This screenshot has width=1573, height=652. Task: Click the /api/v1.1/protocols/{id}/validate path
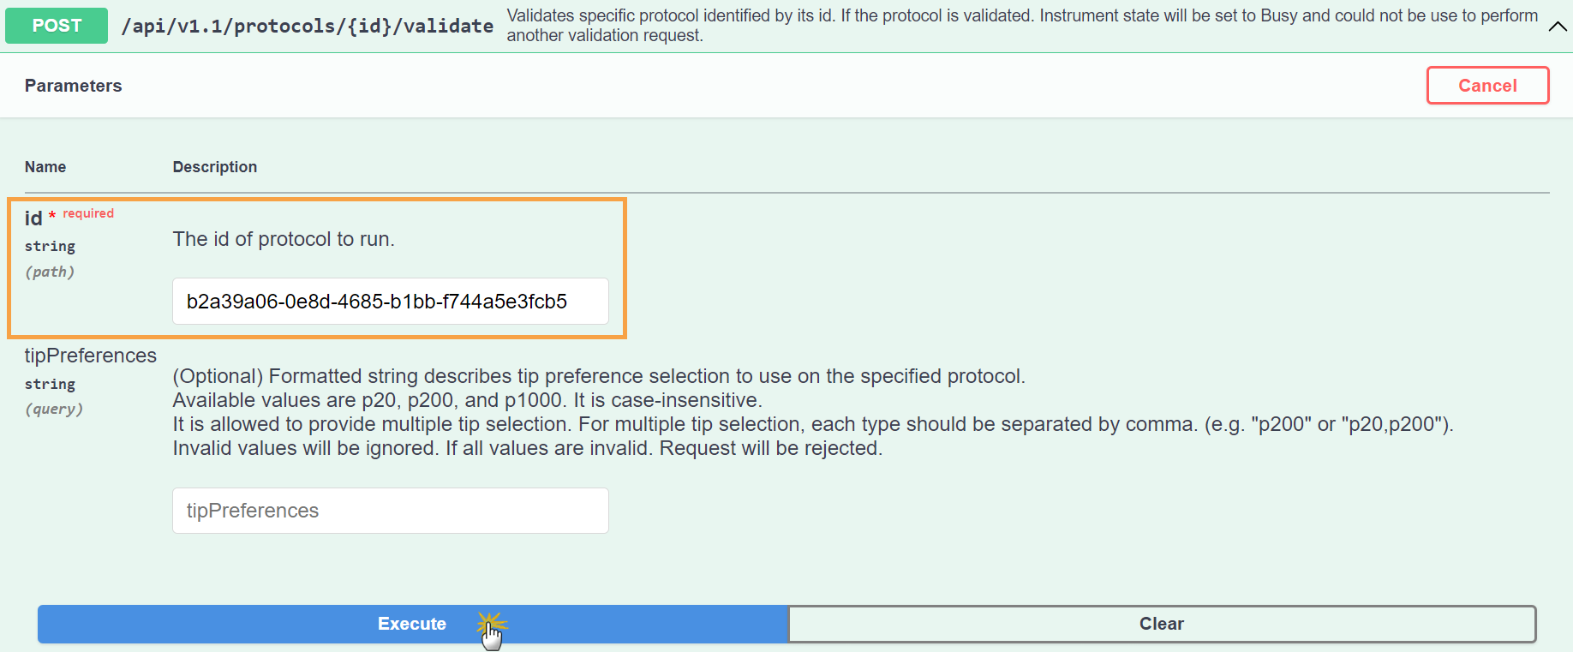point(307,26)
